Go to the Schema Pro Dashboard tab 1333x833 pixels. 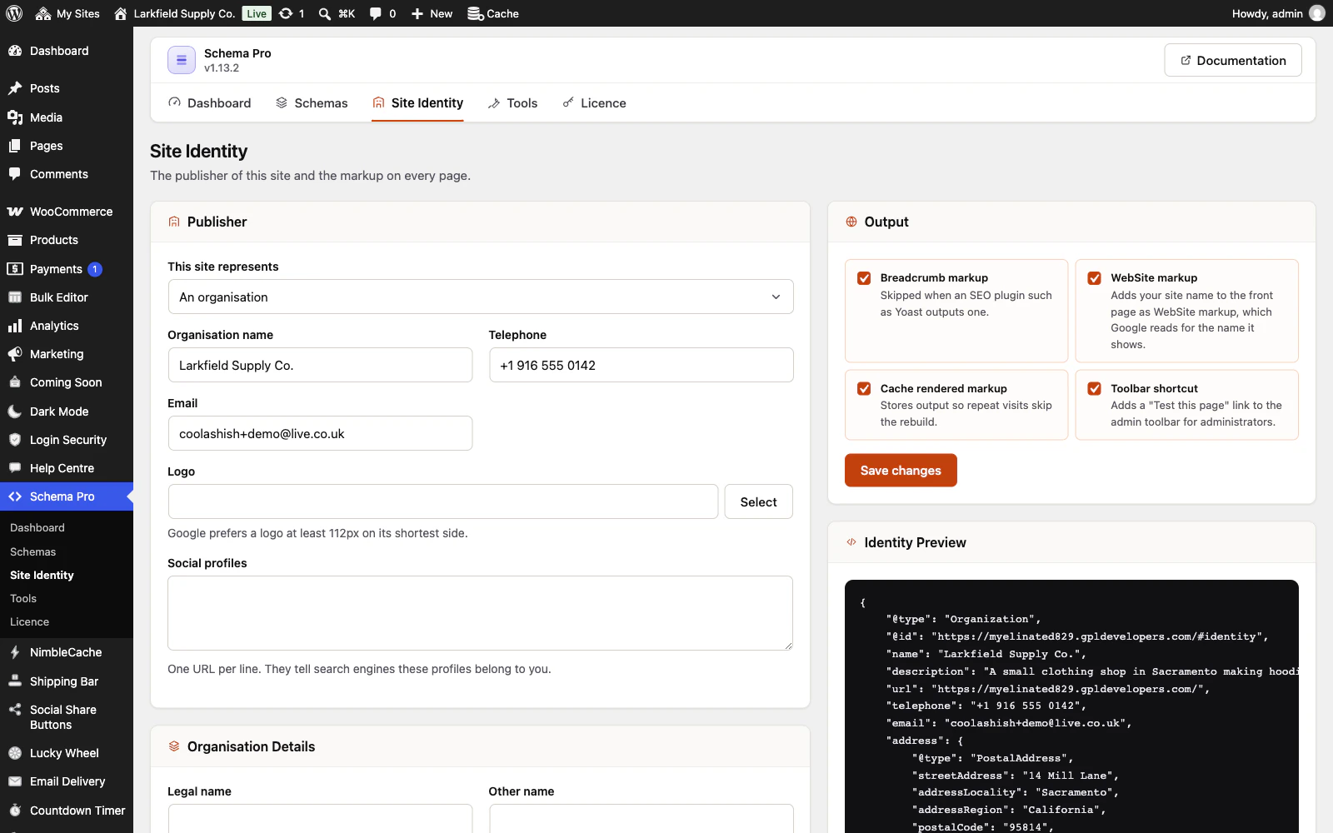[209, 103]
